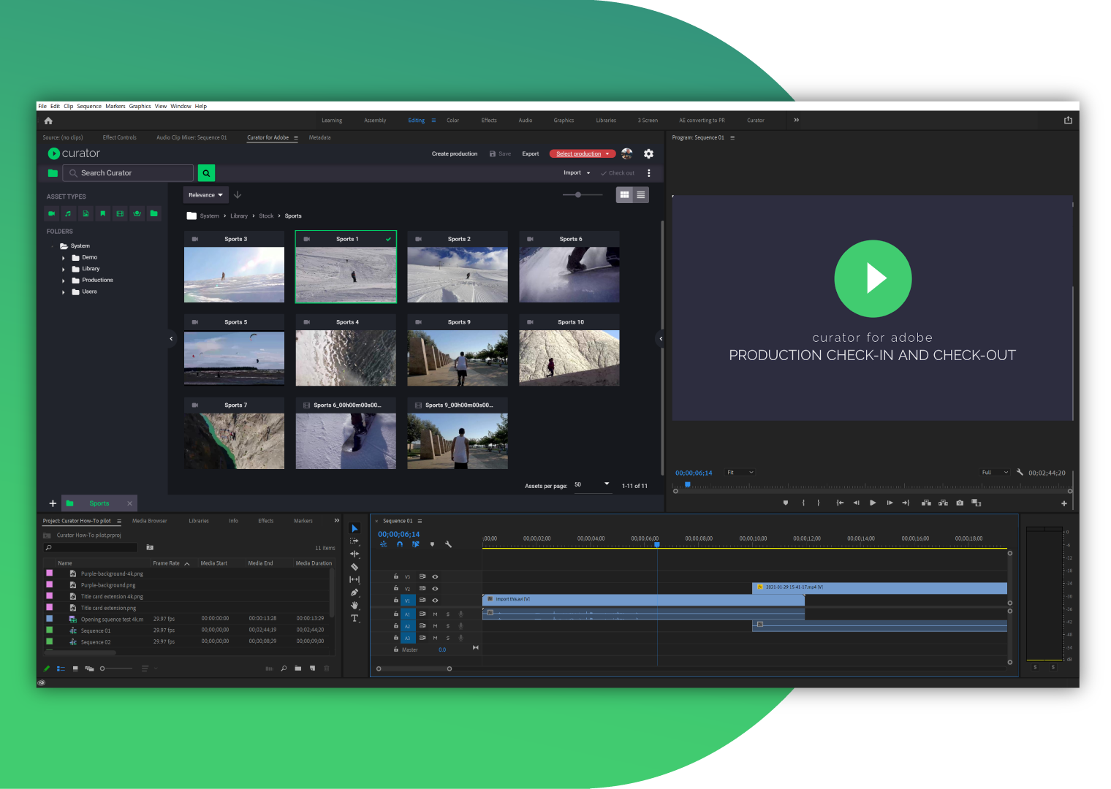The width and height of the screenshot is (1111, 789).
Task: Go to Premiere Home screen icon
Action: (x=48, y=121)
